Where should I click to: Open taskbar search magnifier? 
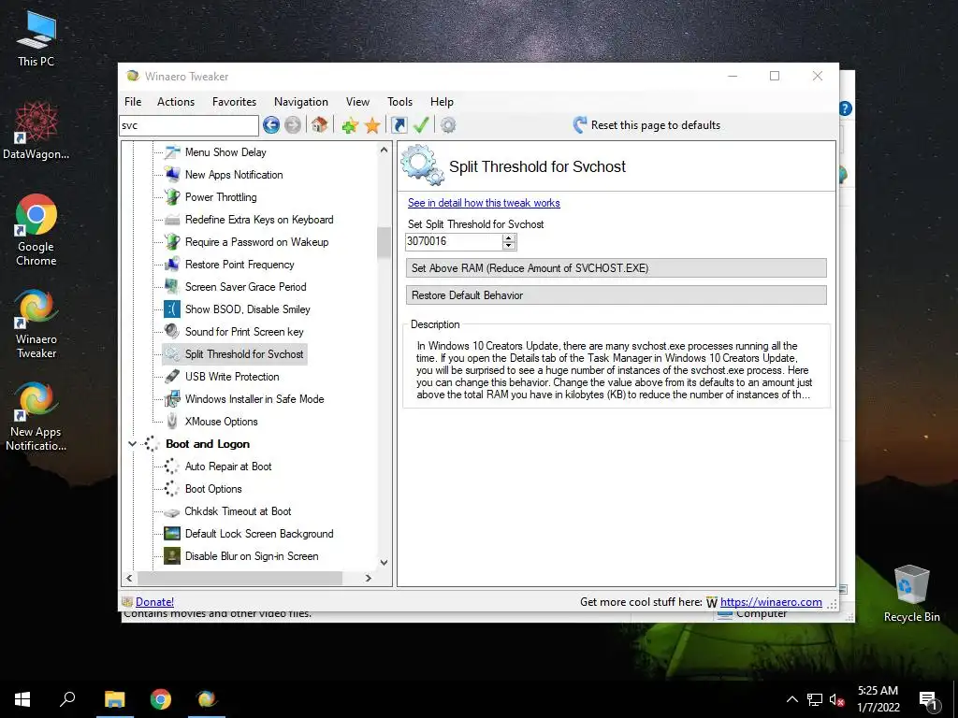click(67, 699)
